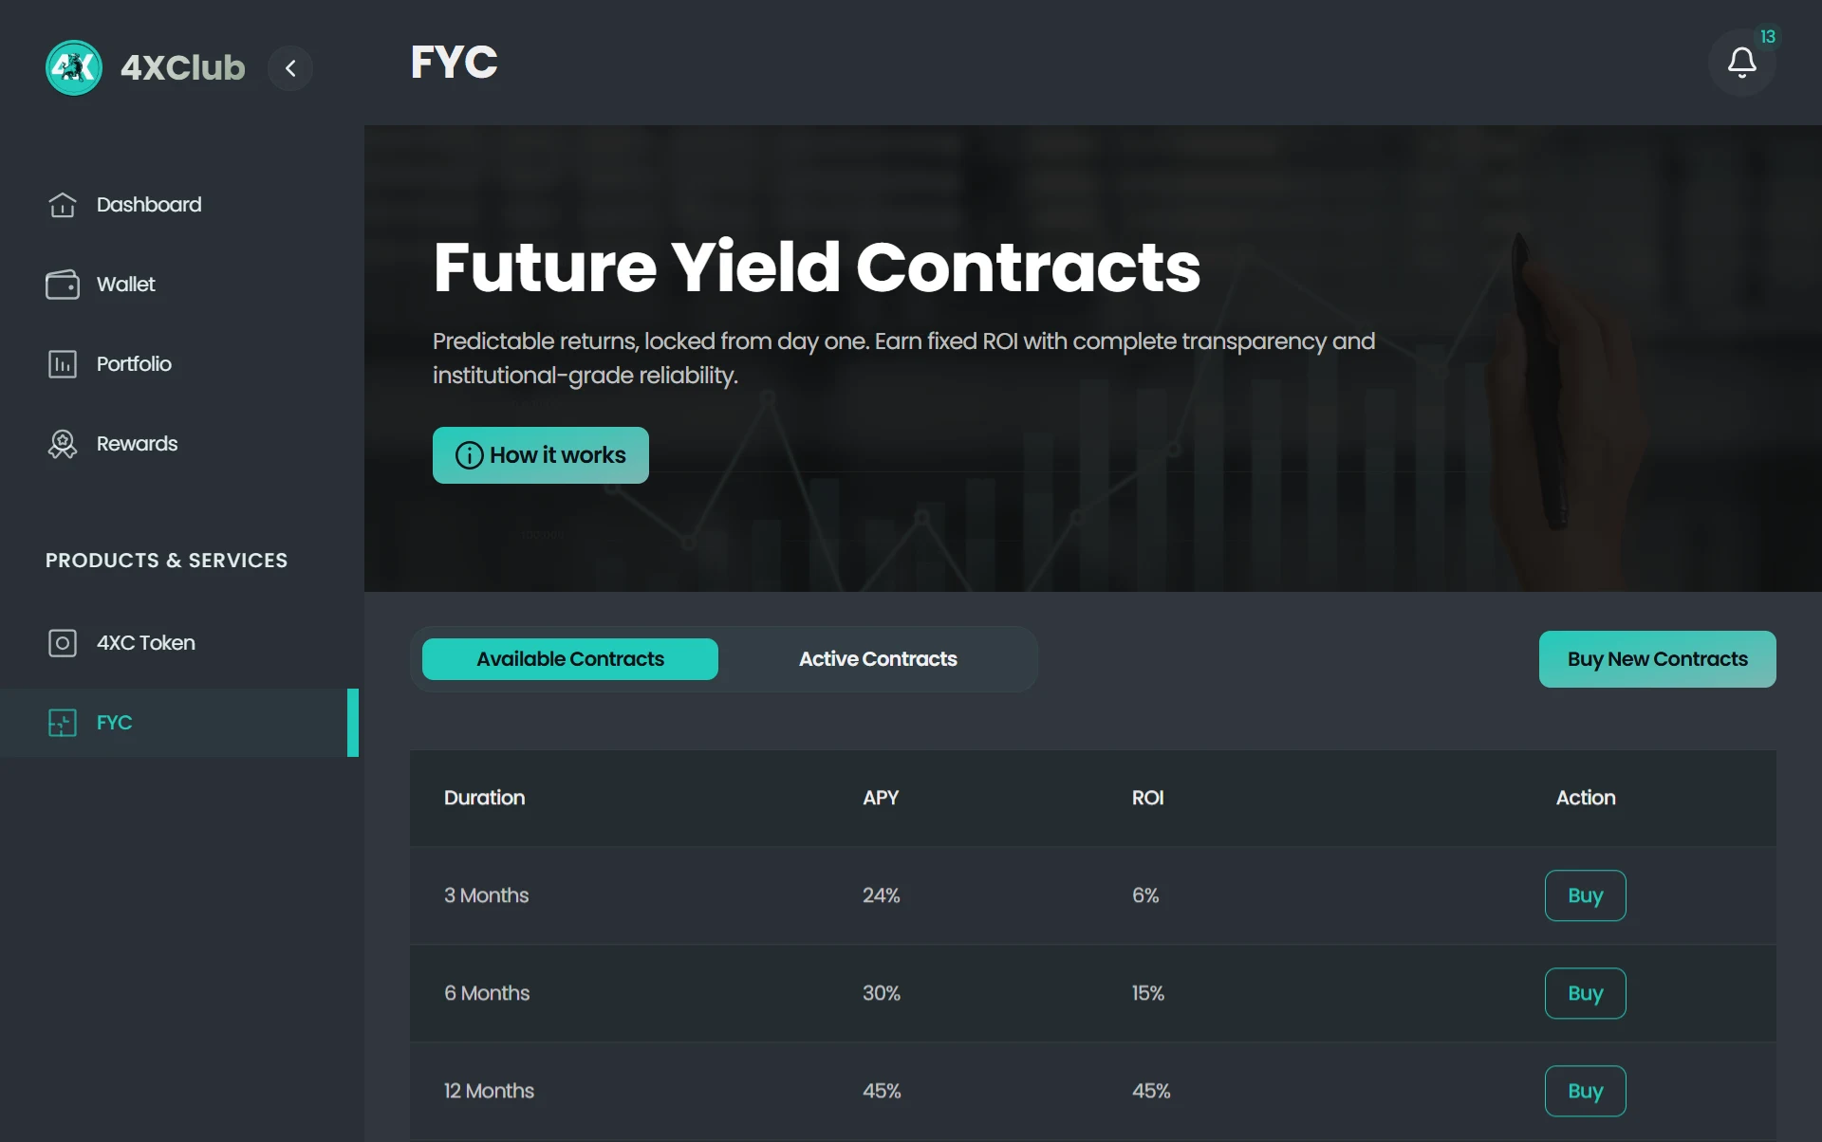Viewport: 1822px width, 1142px height.
Task: Click the Dashboard home icon
Action: tap(63, 205)
